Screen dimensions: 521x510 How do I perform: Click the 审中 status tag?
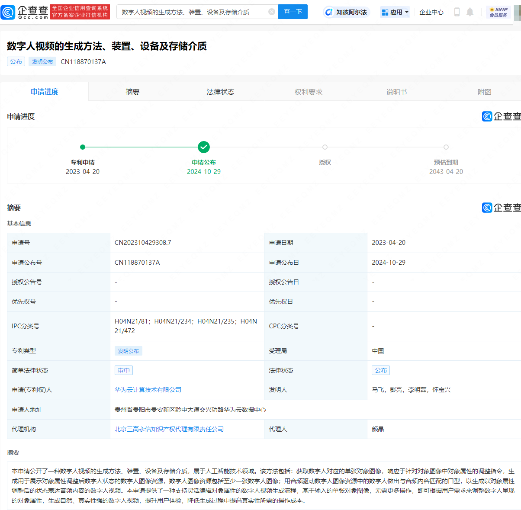pos(124,370)
